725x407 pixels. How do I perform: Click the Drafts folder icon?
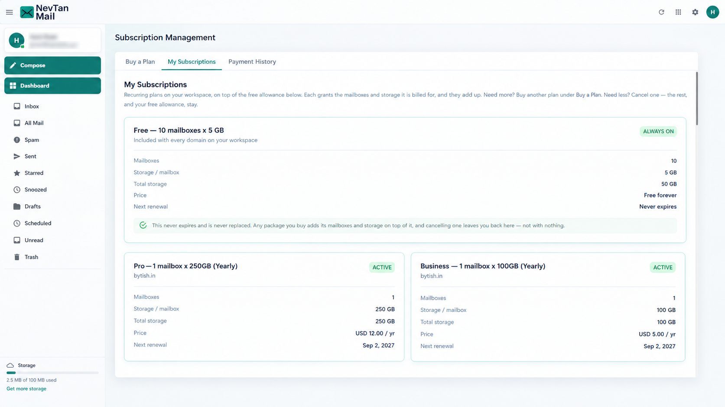[17, 207]
